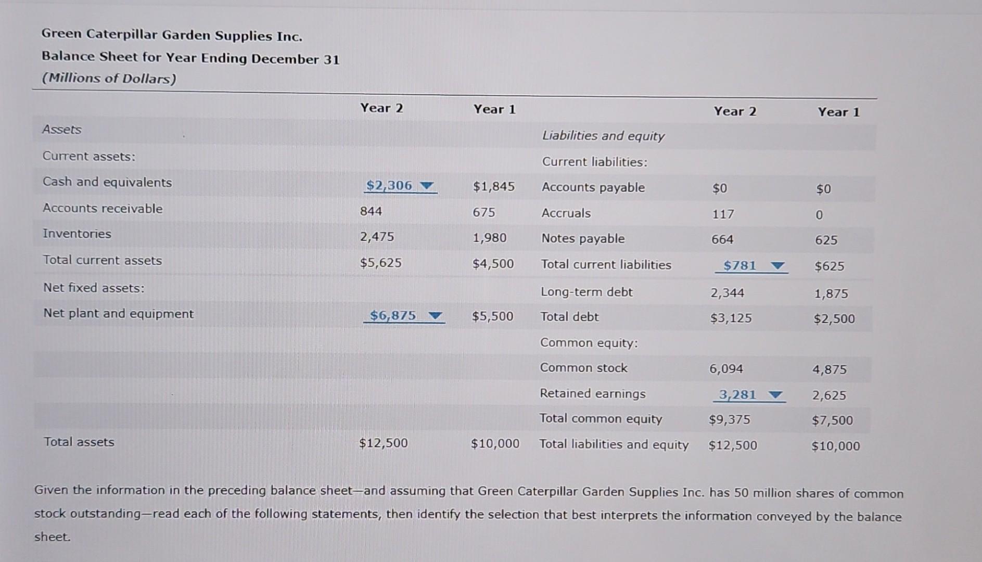Click the Liabilities and equity heading
This screenshot has height=562, width=982.
[x=604, y=136]
